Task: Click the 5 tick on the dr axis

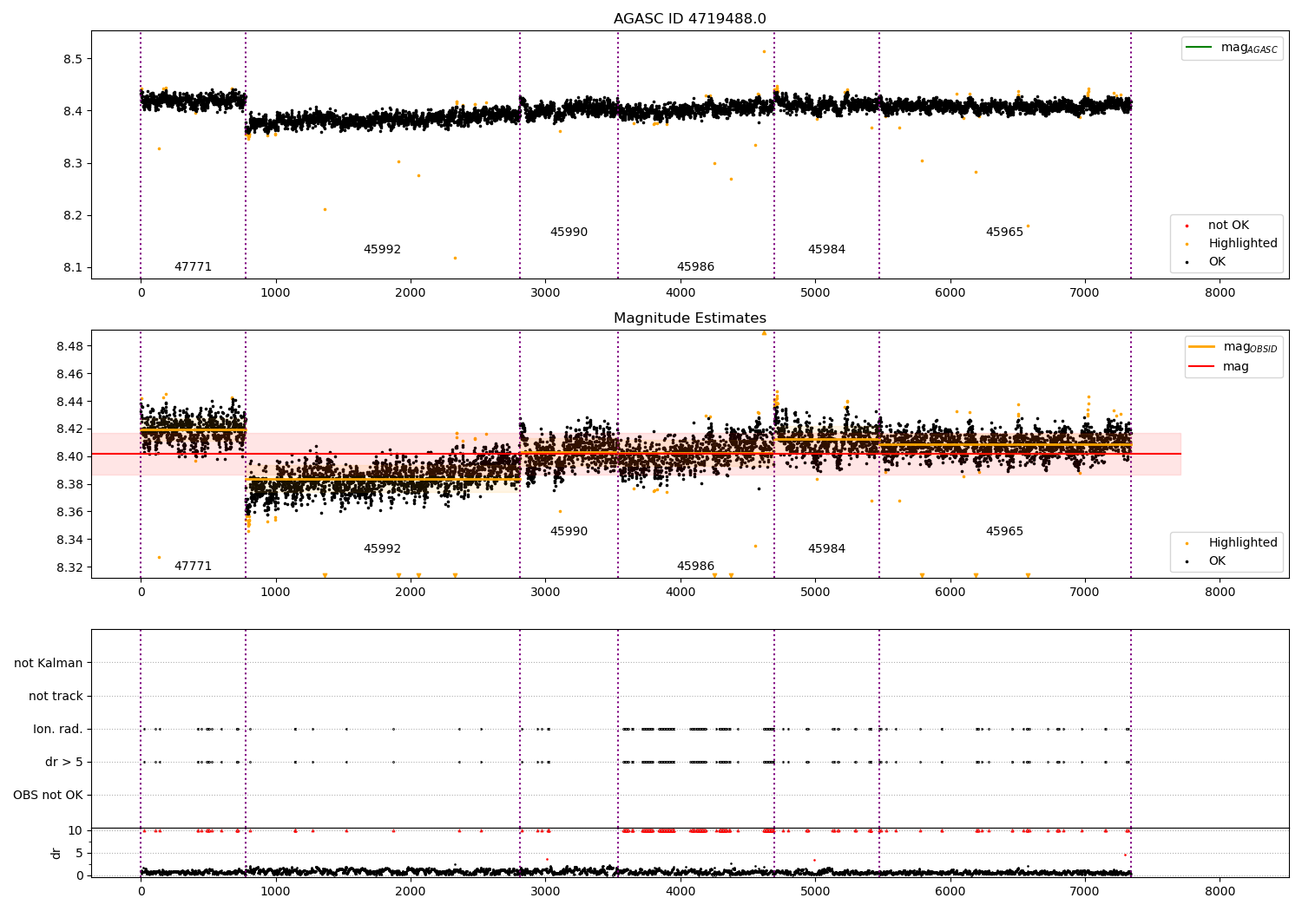Action: point(79,854)
